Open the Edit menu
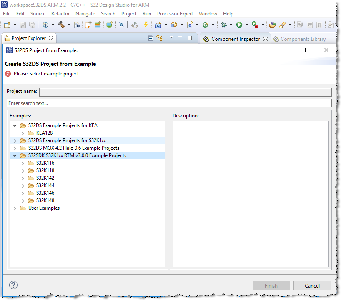 tap(20, 14)
